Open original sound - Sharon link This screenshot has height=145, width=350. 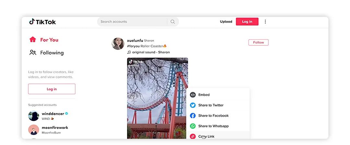[x=151, y=52]
